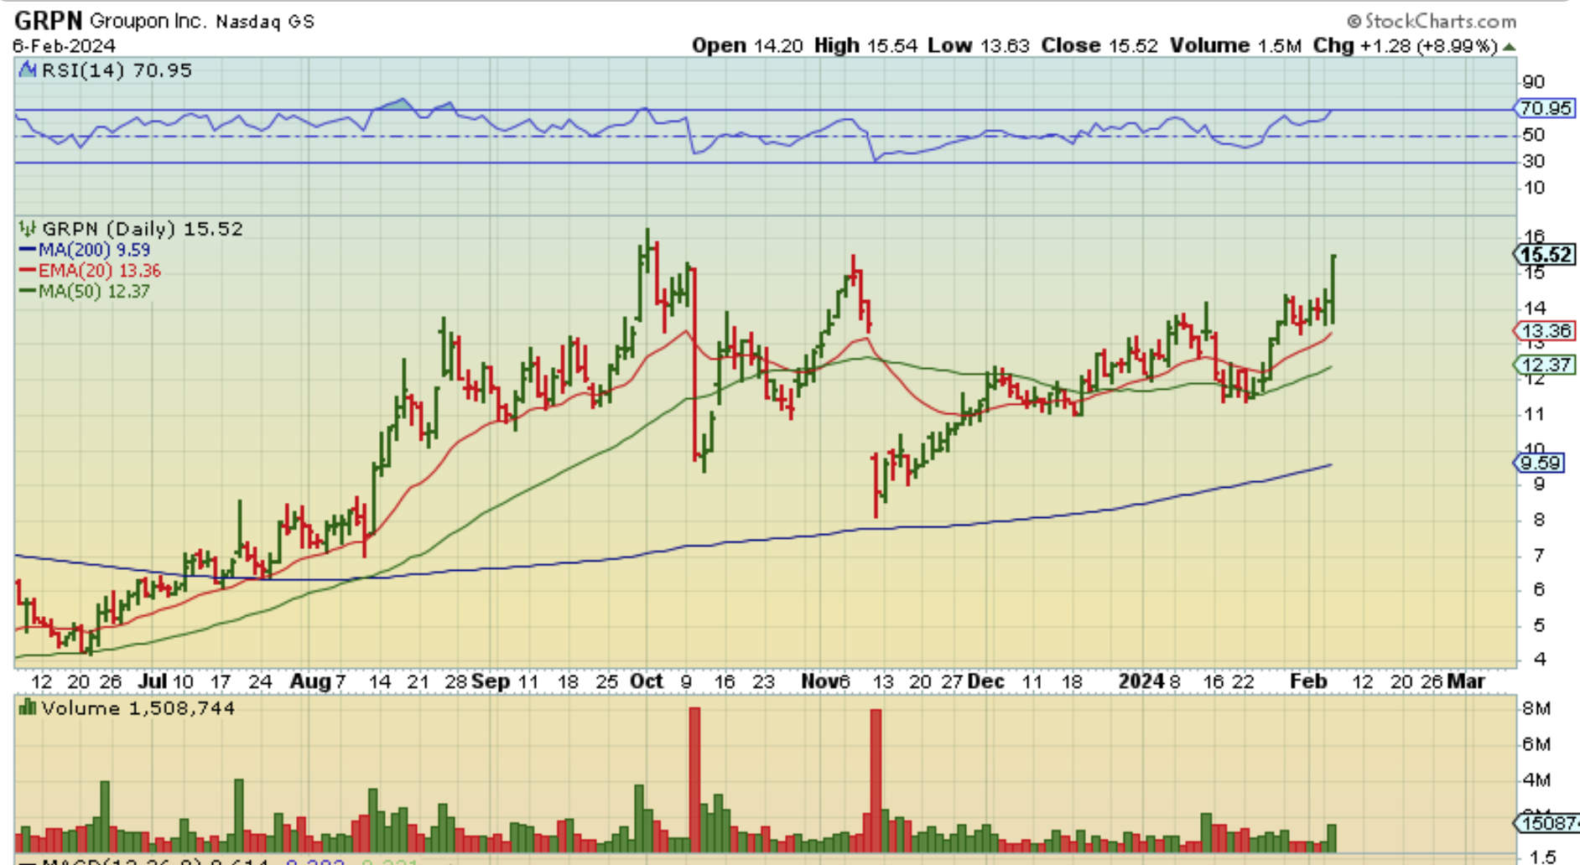Image resolution: width=1580 pixels, height=865 pixels.
Task: Click the 'EMA(20) 13.36' legend text
Action: click(99, 271)
